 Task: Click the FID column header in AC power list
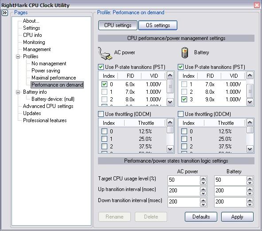coord(130,76)
